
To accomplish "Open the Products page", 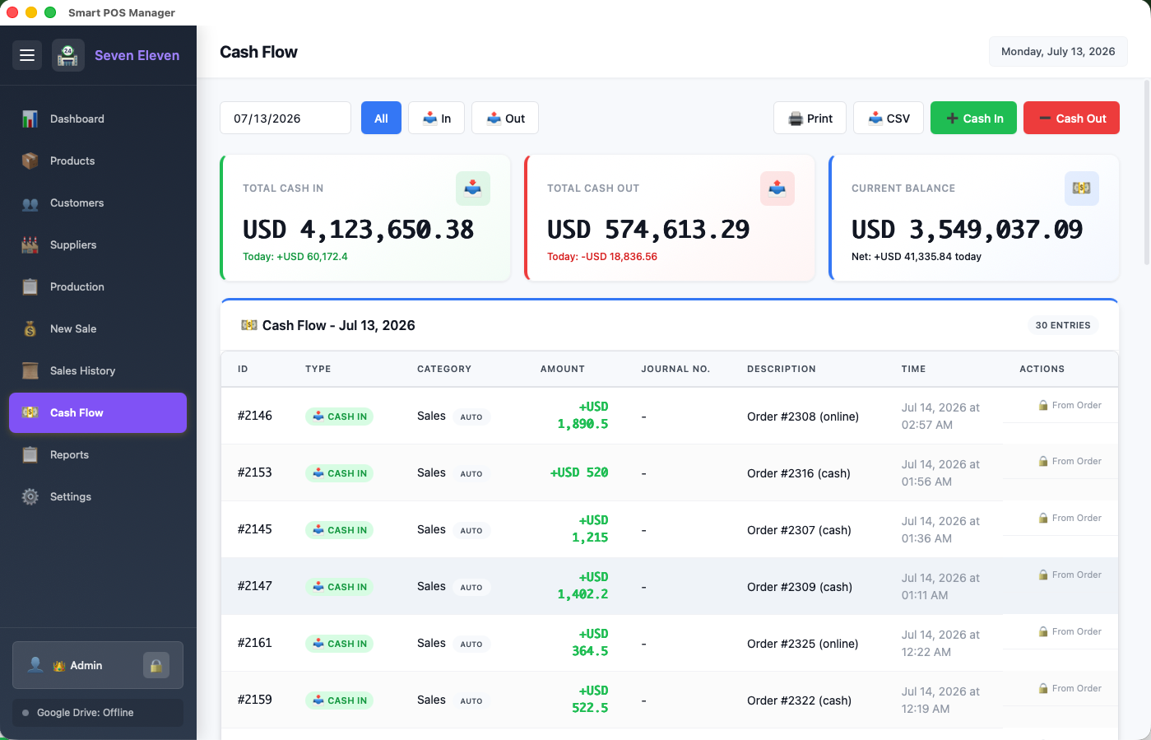I will tap(98, 161).
